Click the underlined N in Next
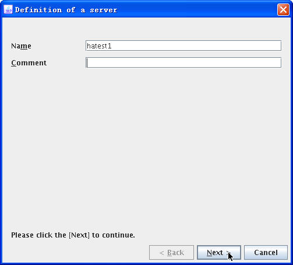 click(210, 253)
